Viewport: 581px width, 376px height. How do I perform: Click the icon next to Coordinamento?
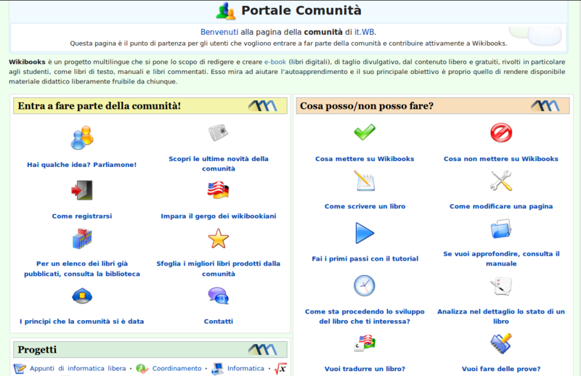click(142, 369)
